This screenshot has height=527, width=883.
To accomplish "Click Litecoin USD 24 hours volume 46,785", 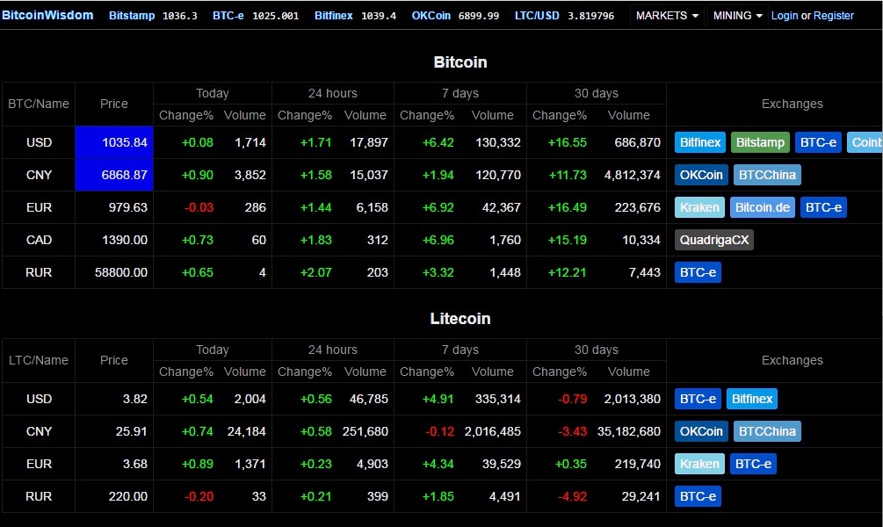I will tap(369, 399).
